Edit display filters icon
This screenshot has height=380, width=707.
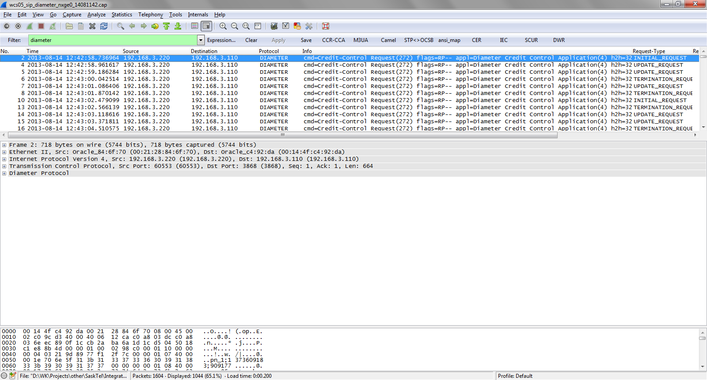click(286, 26)
